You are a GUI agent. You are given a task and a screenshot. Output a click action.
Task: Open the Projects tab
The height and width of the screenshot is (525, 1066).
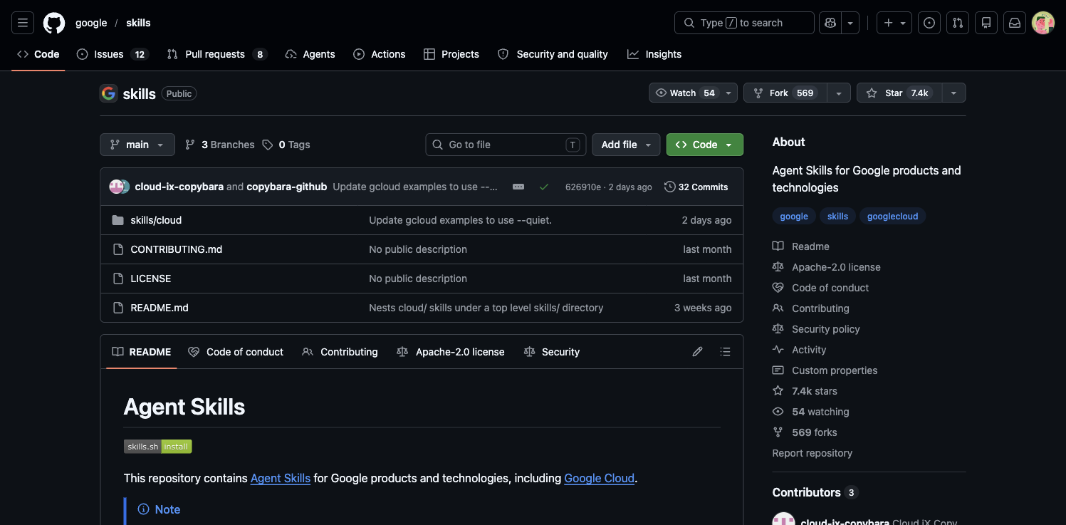click(451, 54)
